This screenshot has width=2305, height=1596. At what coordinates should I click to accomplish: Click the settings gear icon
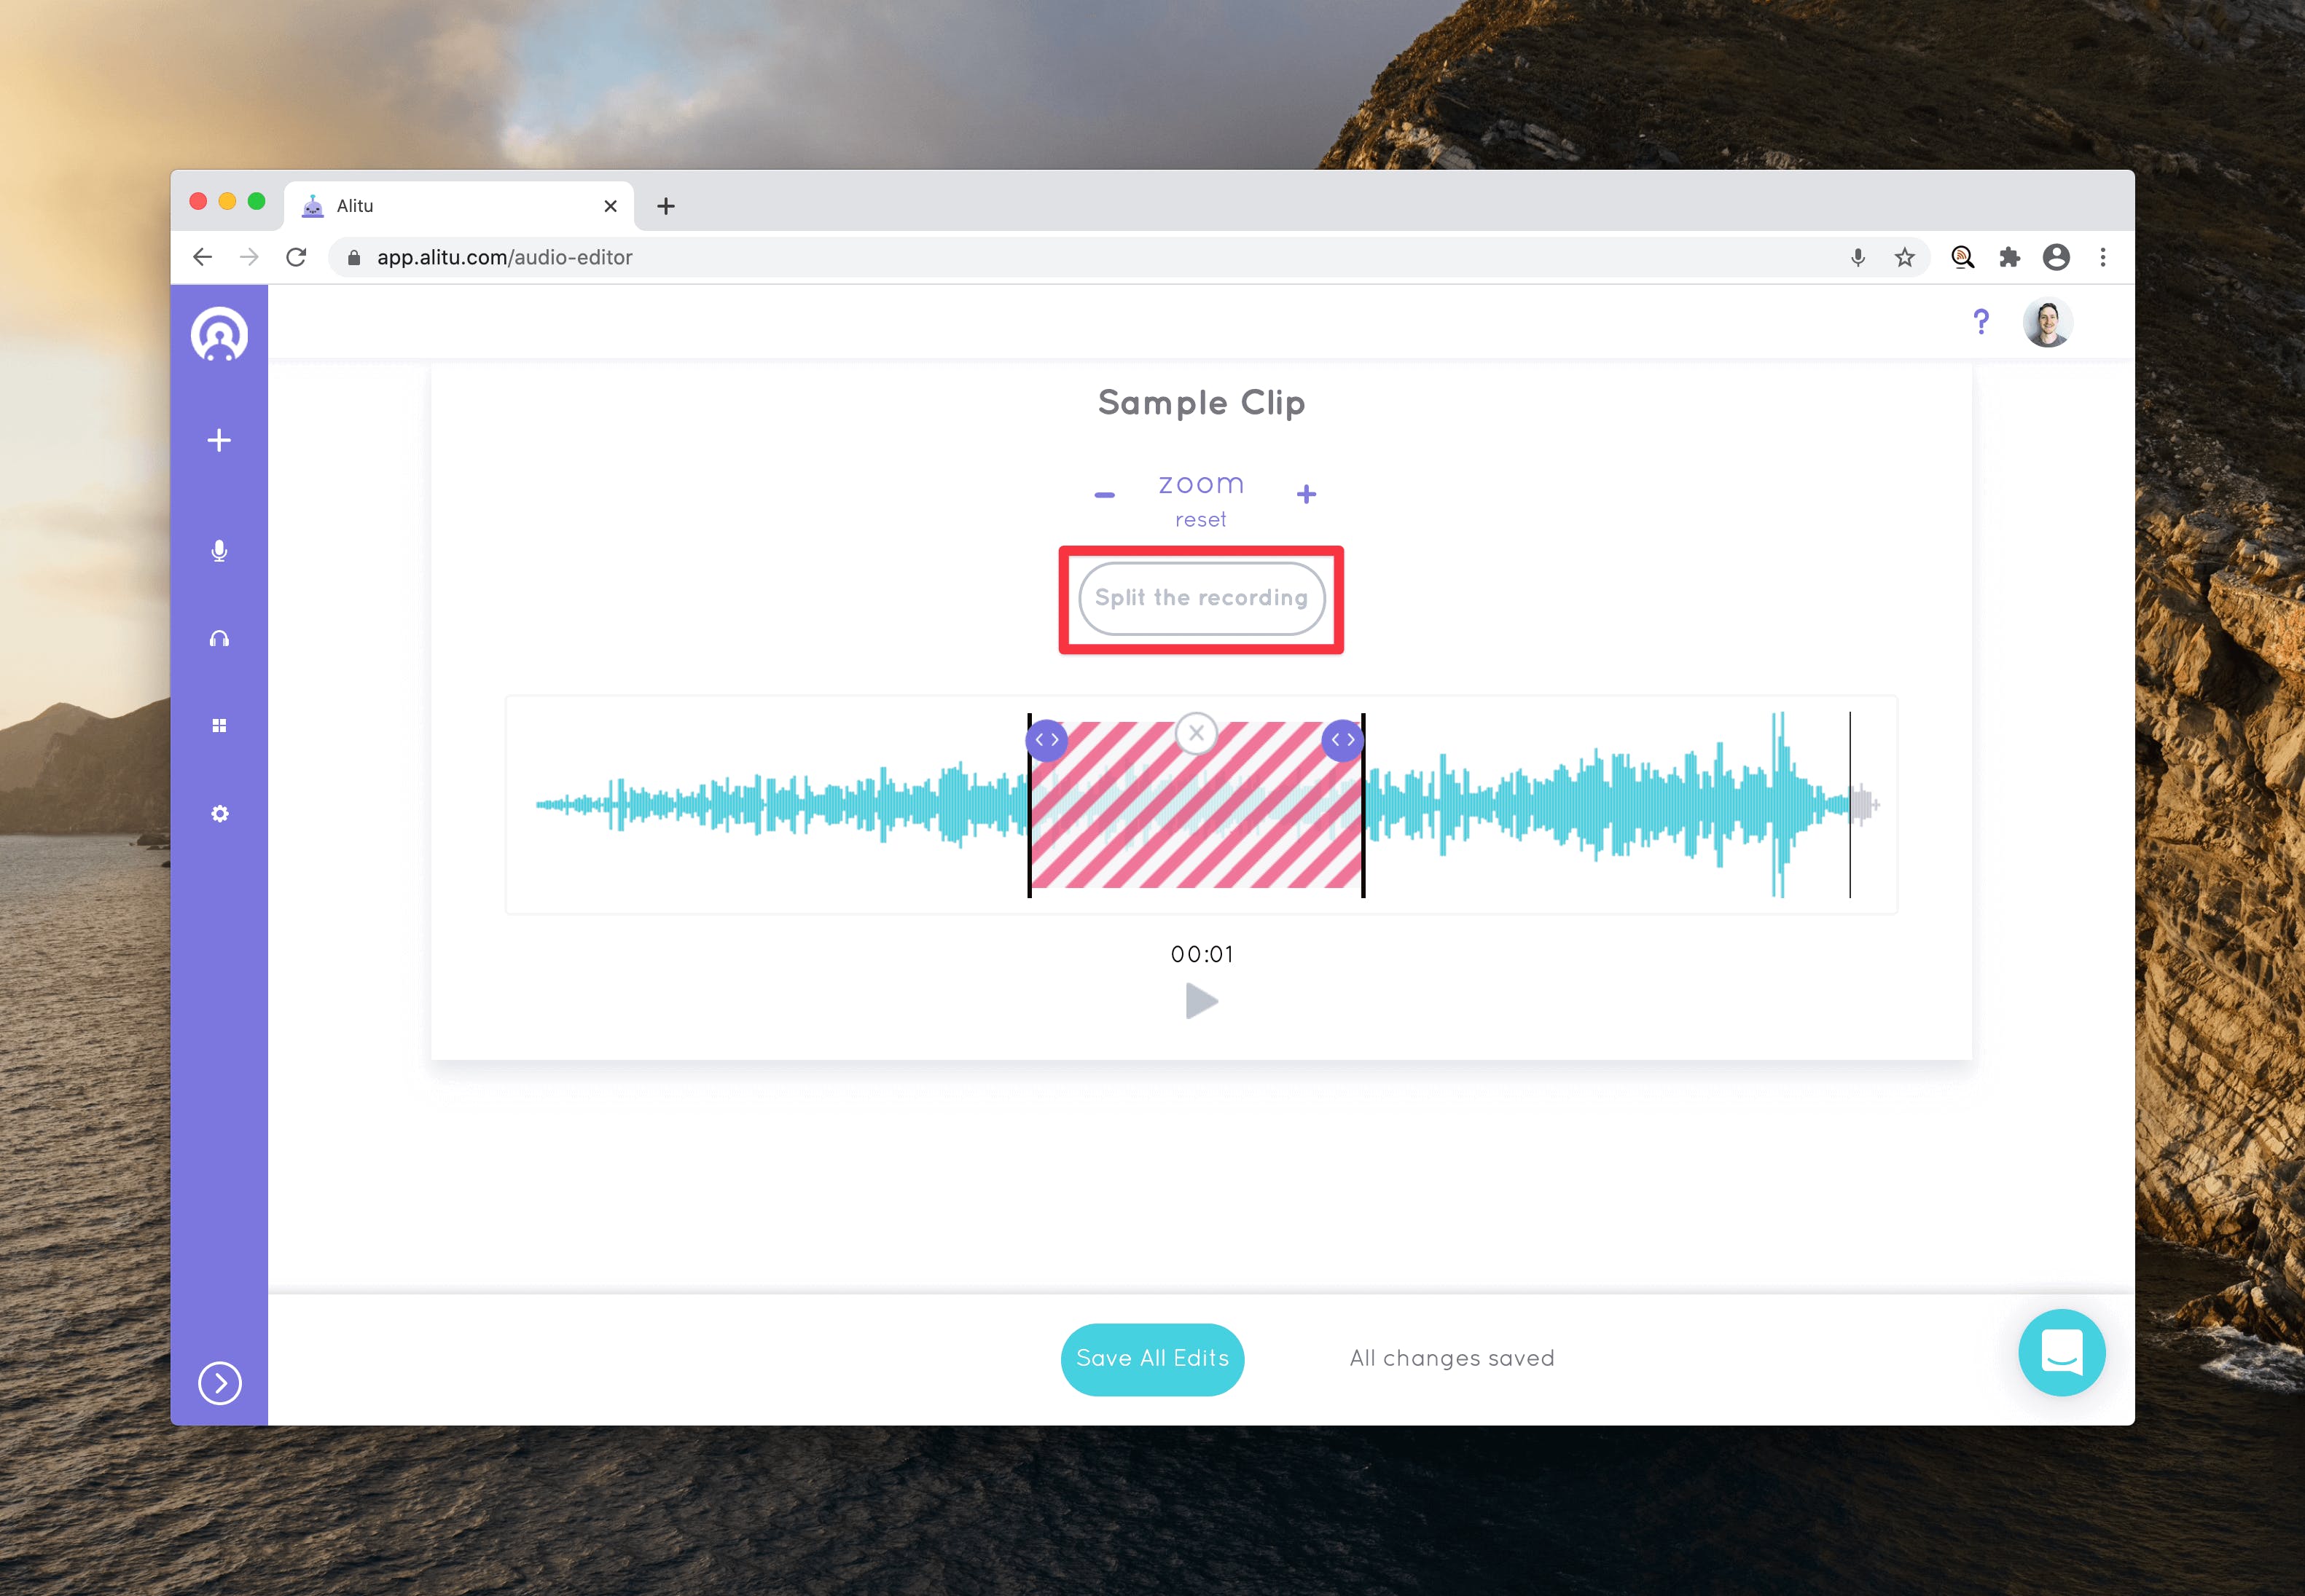(x=222, y=814)
